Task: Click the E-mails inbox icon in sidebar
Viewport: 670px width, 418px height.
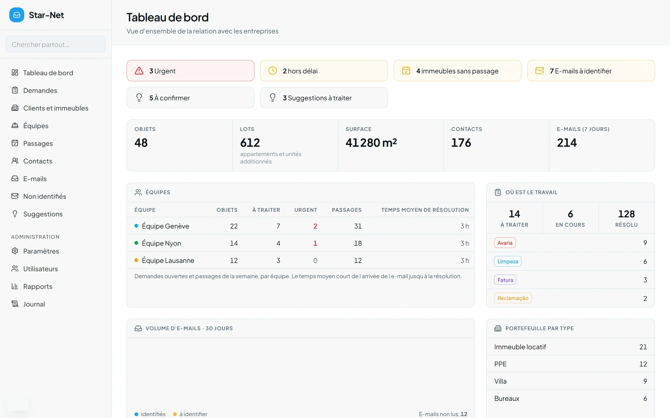Action: click(15, 178)
